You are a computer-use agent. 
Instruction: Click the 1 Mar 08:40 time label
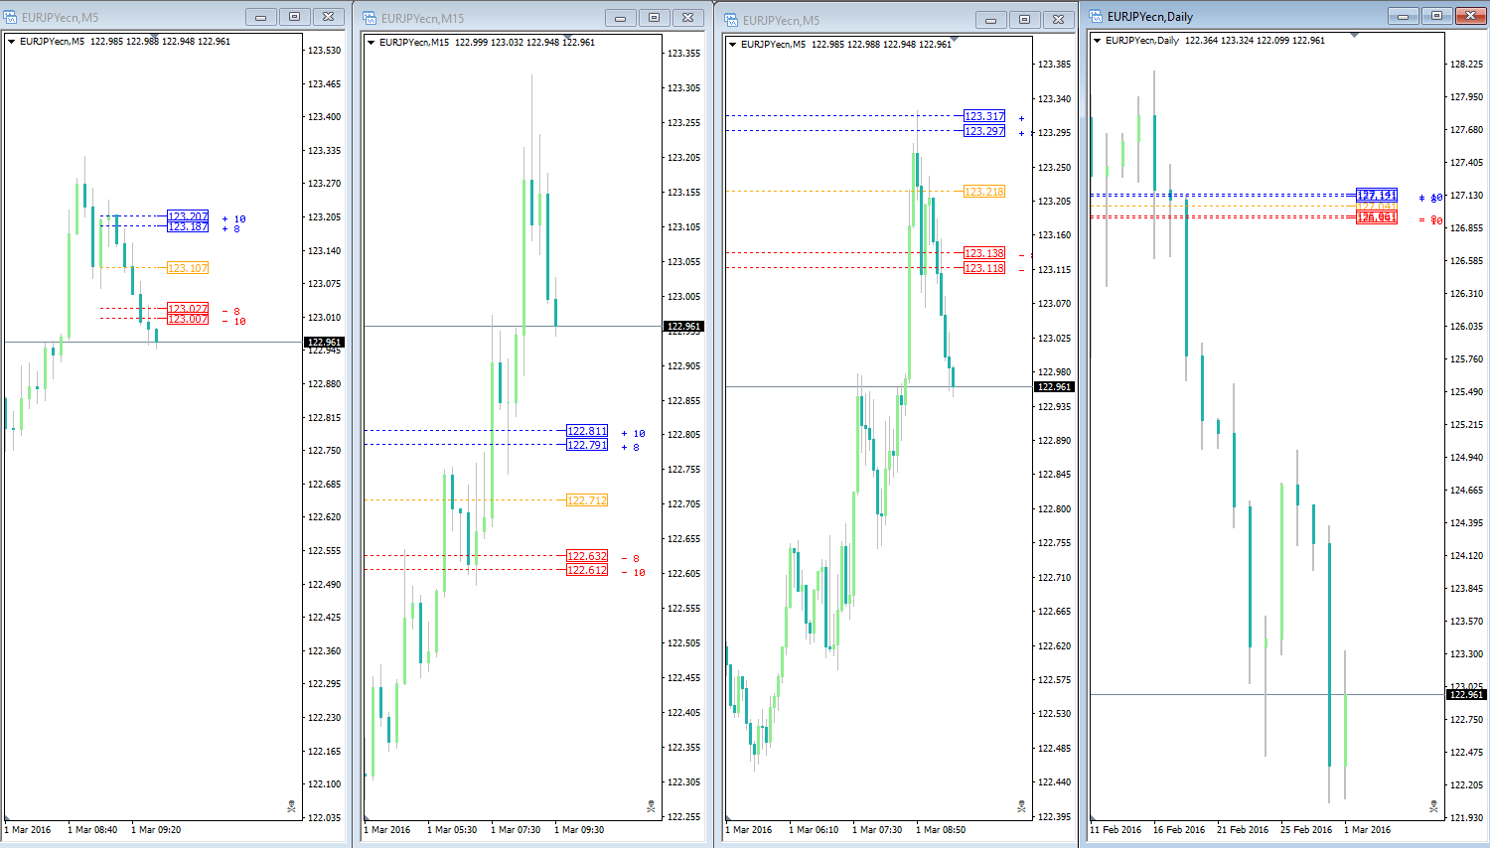coord(92,830)
